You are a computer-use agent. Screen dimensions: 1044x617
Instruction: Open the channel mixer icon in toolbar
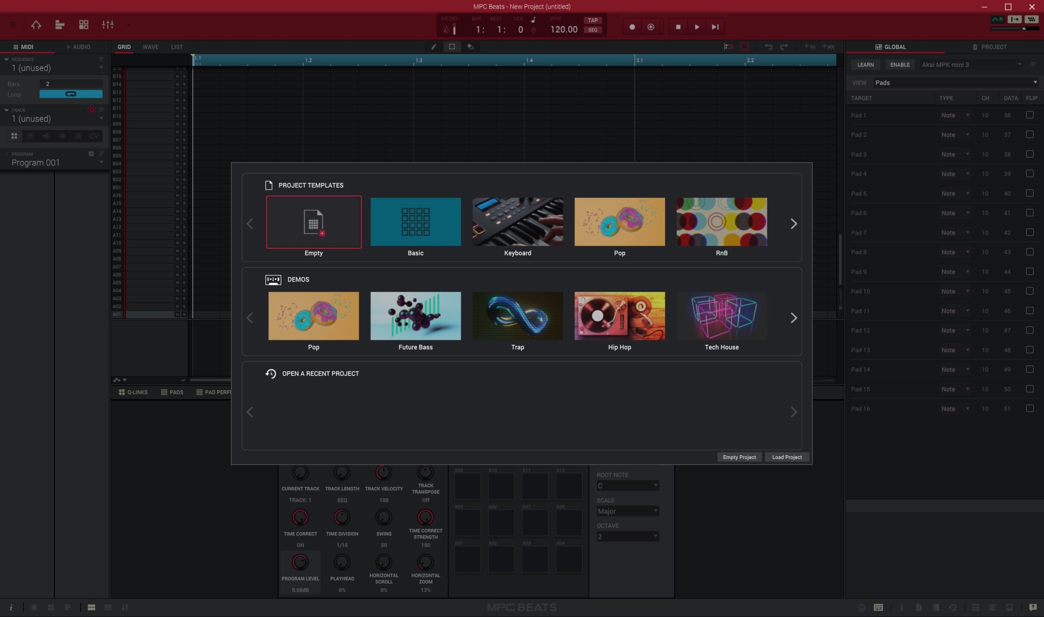click(x=108, y=25)
